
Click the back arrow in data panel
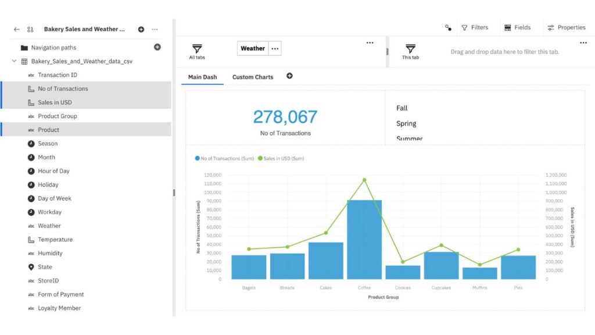pos(16,29)
